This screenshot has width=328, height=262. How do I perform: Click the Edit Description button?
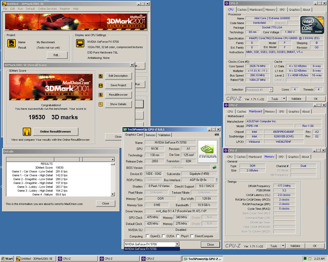point(118,76)
